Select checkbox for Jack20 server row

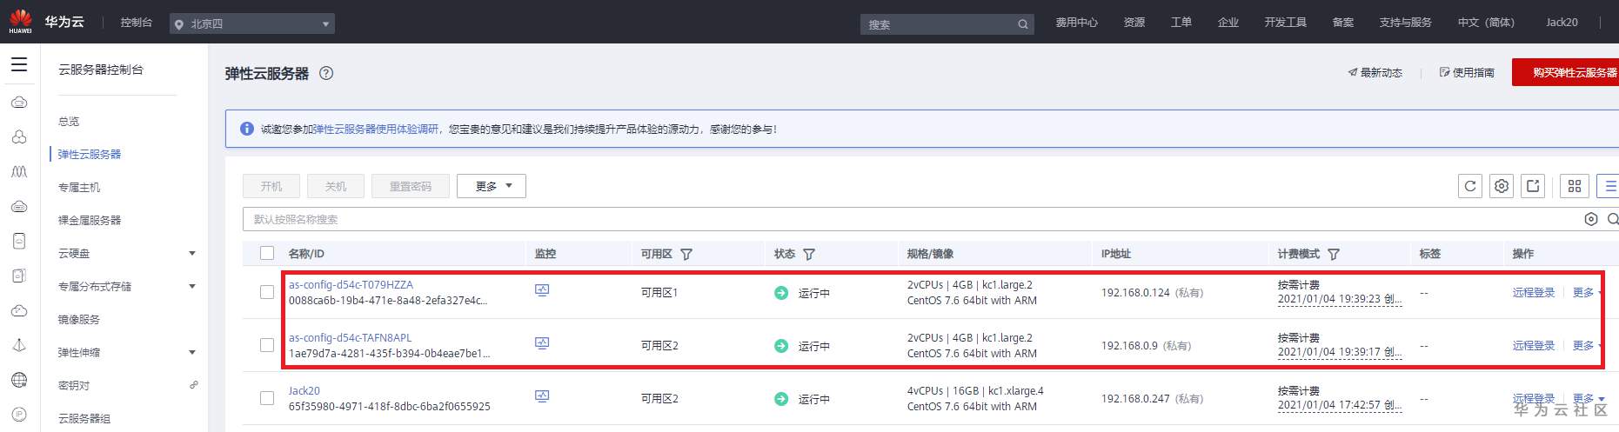pos(267,398)
